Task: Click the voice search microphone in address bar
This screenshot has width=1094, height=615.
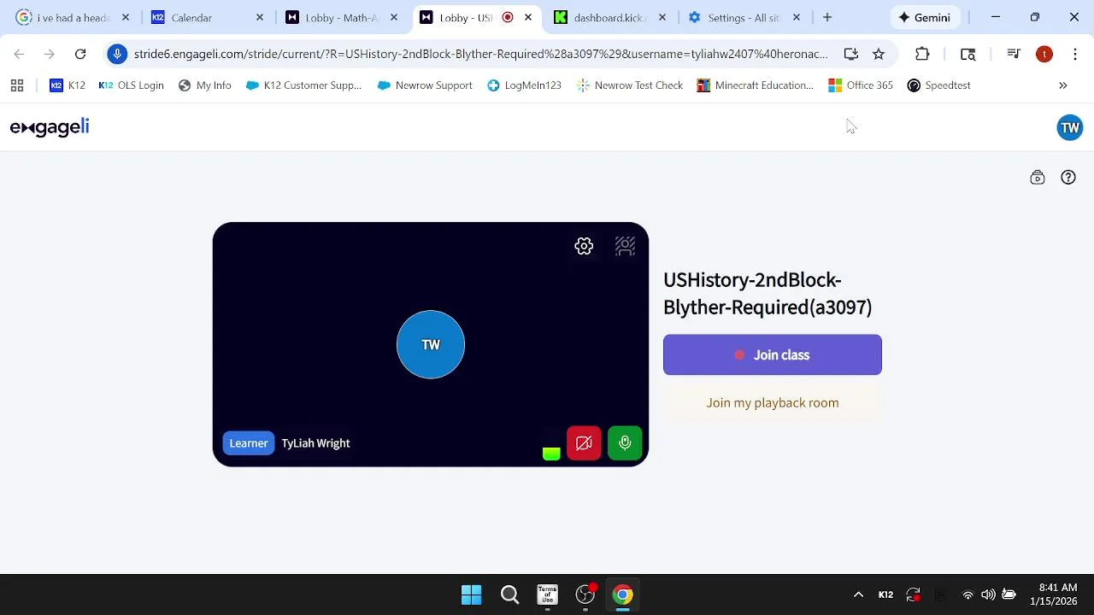Action: coord(117,54)
